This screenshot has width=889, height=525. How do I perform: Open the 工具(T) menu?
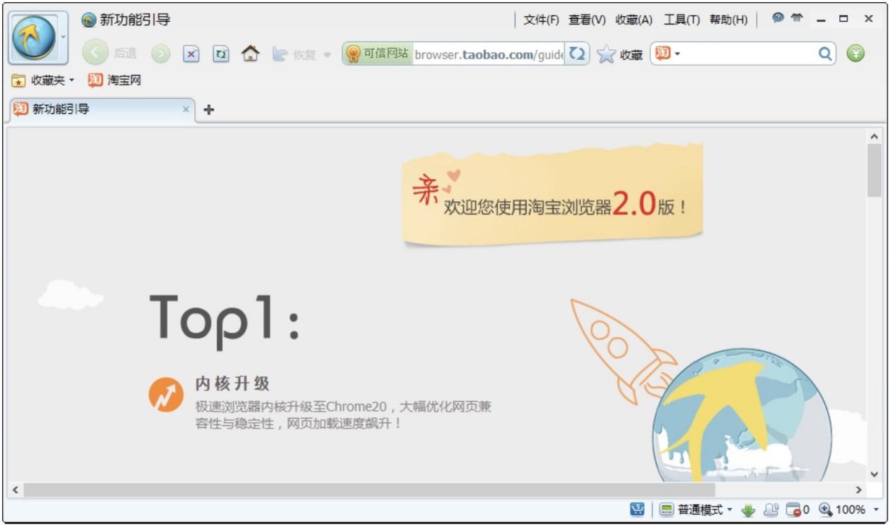pos(682,20)
